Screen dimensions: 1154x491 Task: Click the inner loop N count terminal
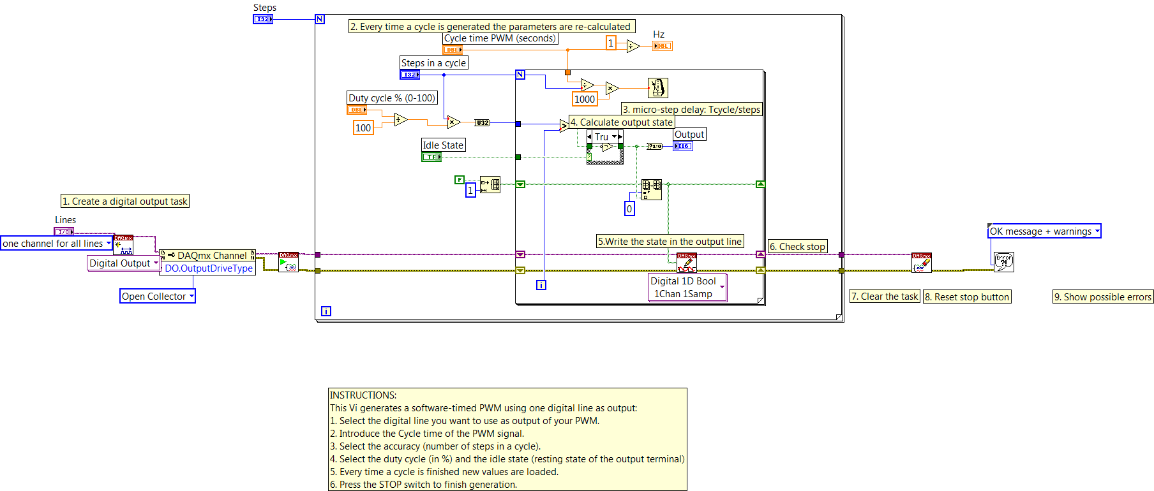tap(520, 75)
